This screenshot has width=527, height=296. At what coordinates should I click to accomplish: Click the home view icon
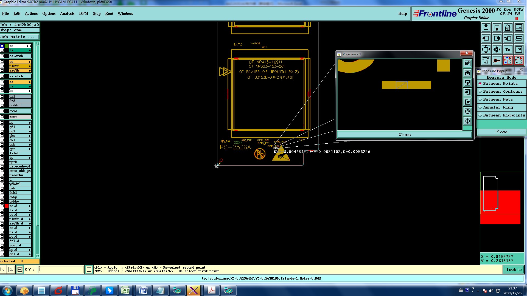[x=508, y=27]
